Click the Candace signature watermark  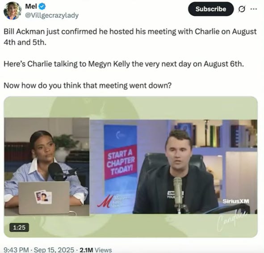pyautogui.click(x=232, y=220)
